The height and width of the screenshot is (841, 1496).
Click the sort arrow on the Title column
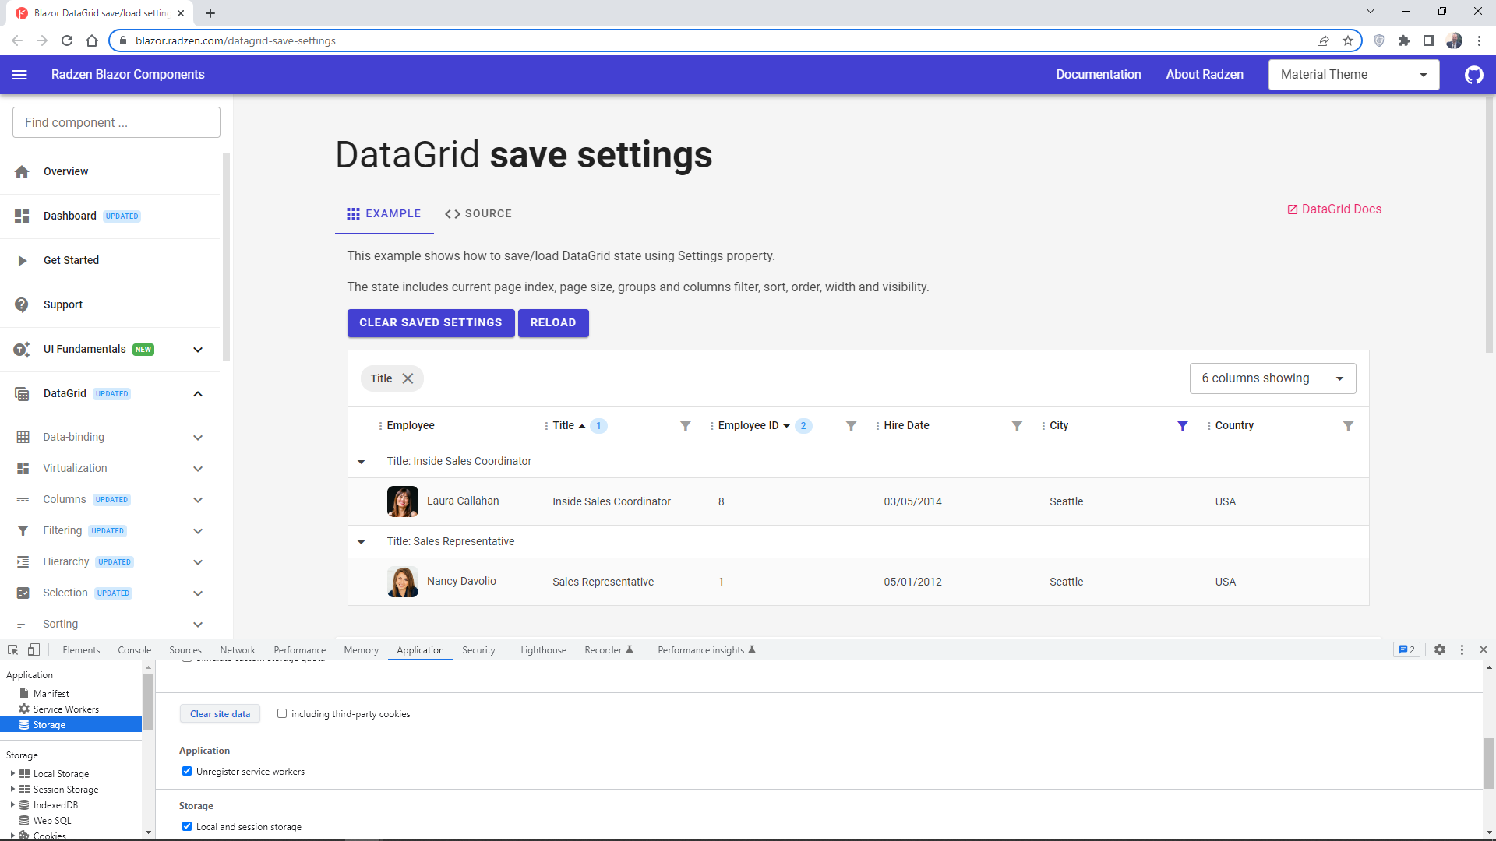[x=580, y=426]
